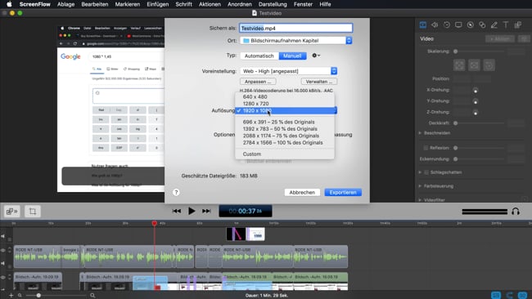Open the Ort location dropdown
The height and width of the screenshot is (299, 532).
point(295,41)
